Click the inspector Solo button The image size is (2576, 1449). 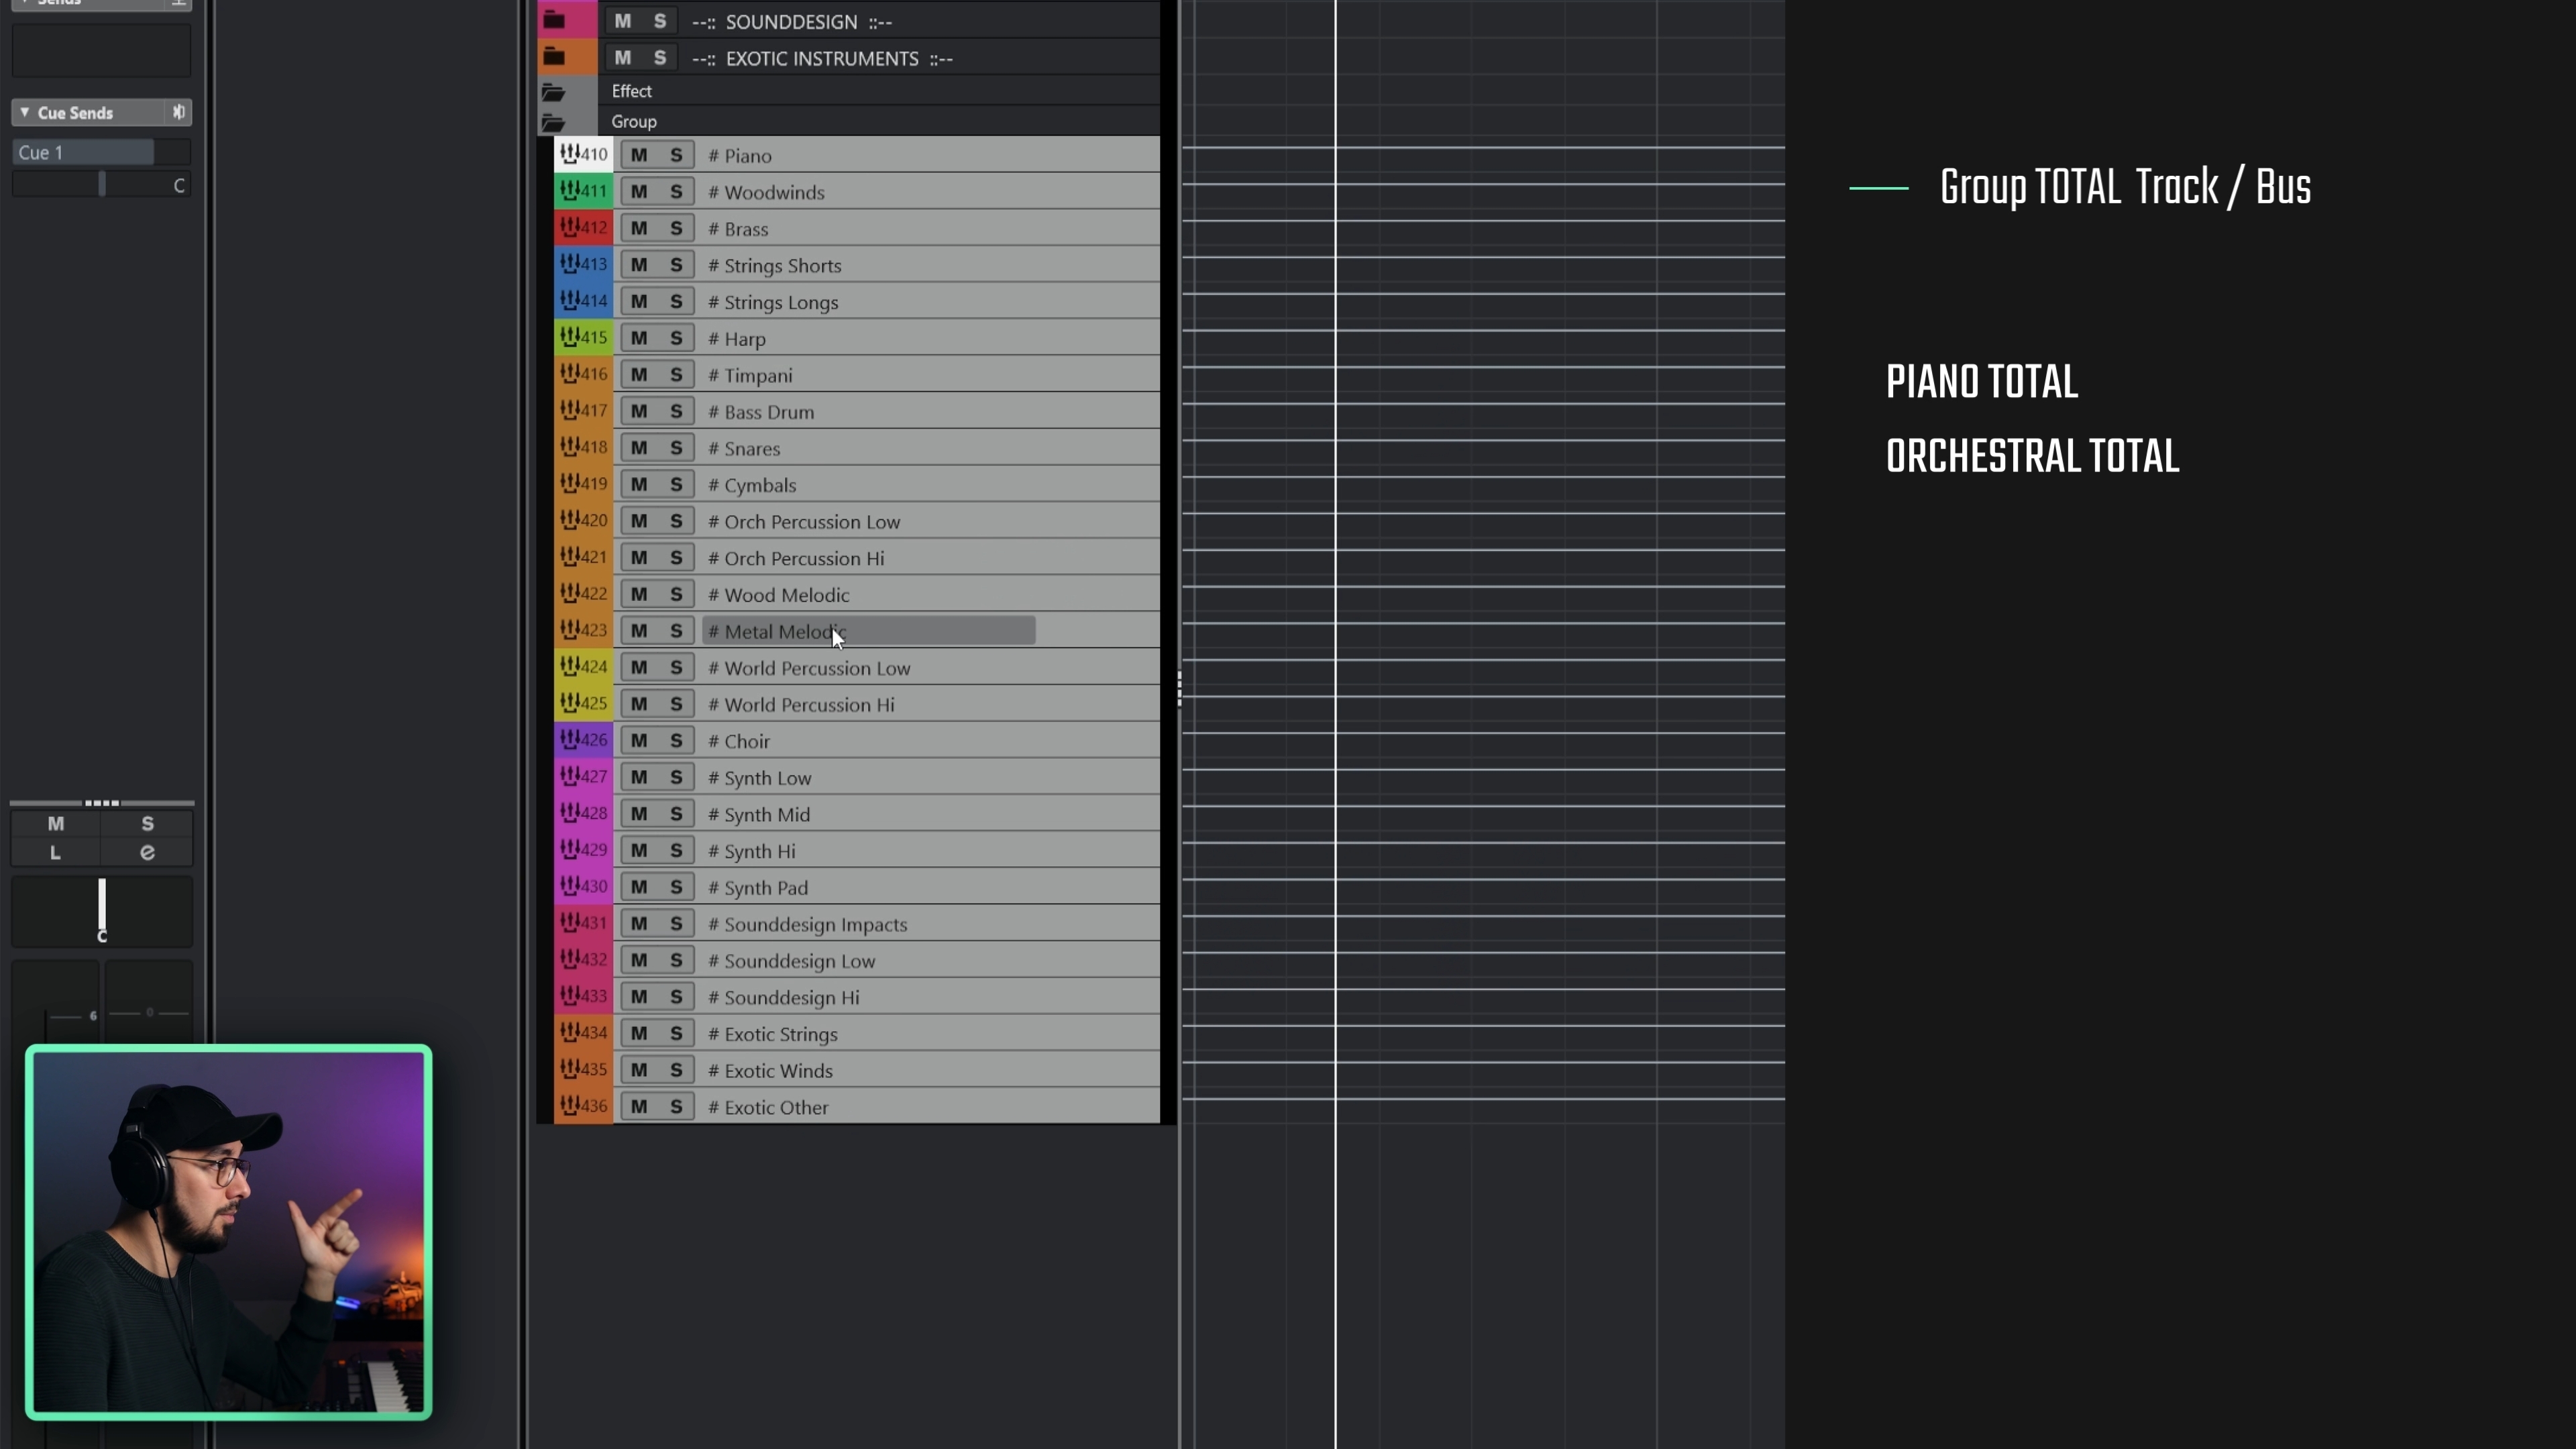(147, 824)
